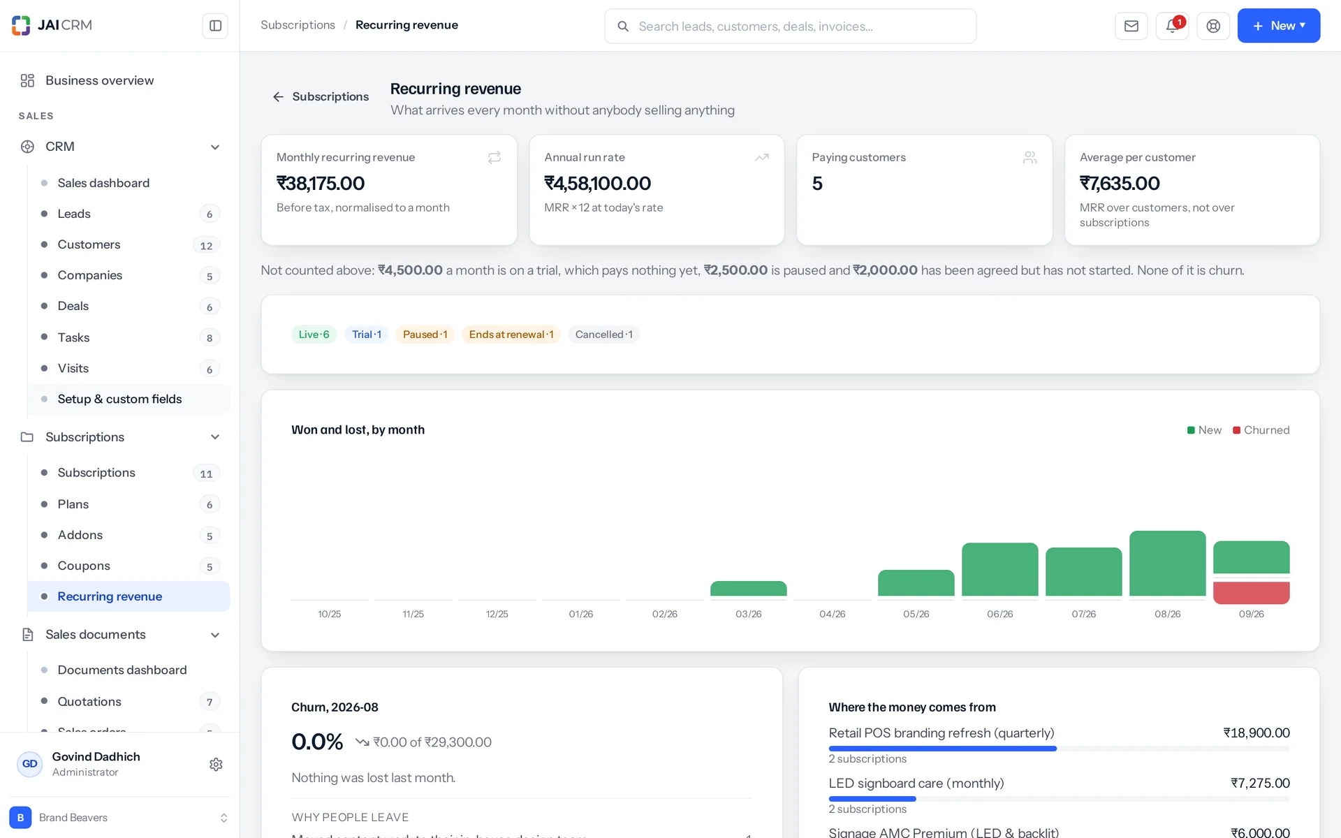Click the green bar for 08/26
Screen dimensions: 1341x838
1167,563
